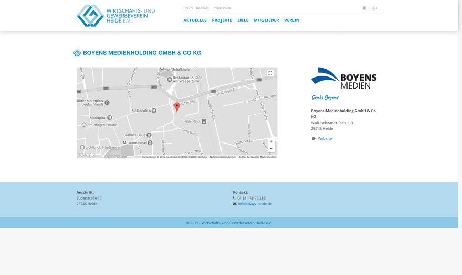Go to the ZIELE menu item
The height and width of the screenshot is (275, 462).
tap(243, 20)
